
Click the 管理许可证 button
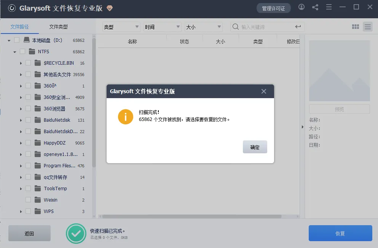tap(273, 8)
